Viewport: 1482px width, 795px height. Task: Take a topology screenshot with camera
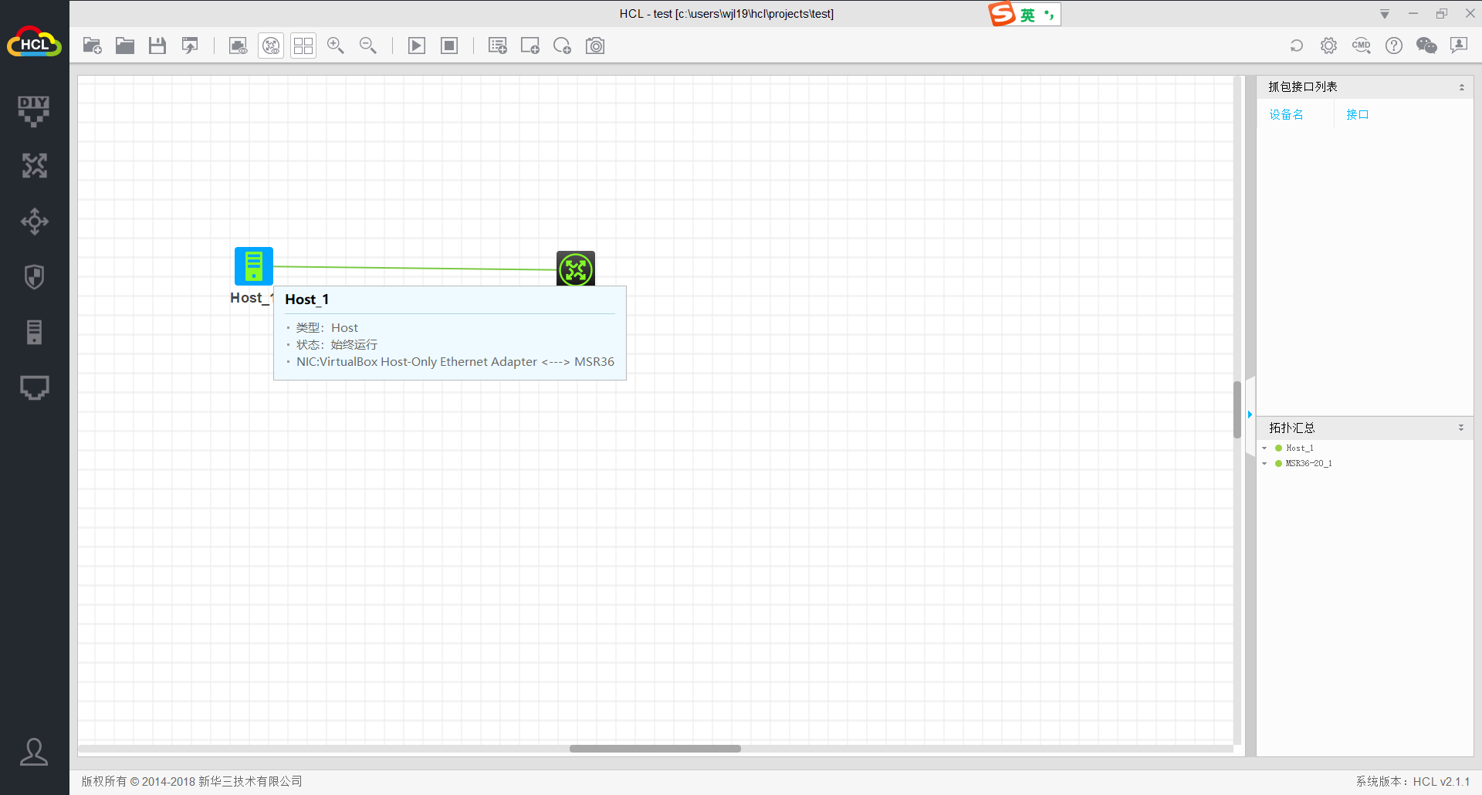click(595, 46)
